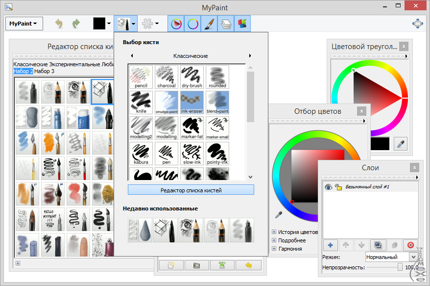430x286 pixels.
Task: Select HELLO MYPAINT brush in editor list
Action: click(53, 219)
